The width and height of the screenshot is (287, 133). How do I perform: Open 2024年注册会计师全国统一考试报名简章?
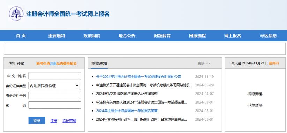tap(127, 111)
